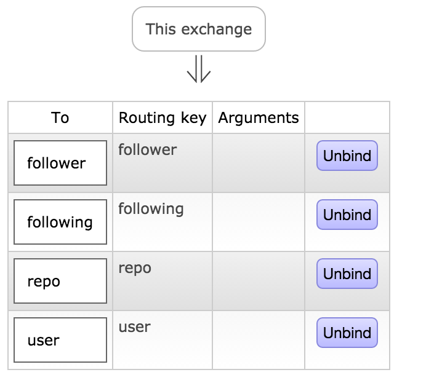Click the empty Arguments cell for repo

click(x=259, y=281)
